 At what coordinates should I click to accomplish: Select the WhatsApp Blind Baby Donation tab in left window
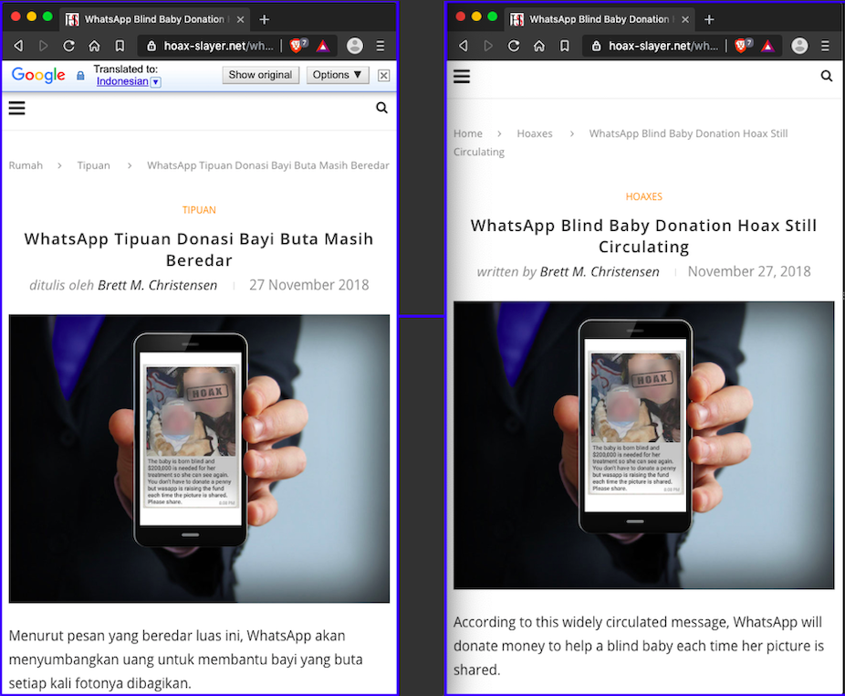154,19
